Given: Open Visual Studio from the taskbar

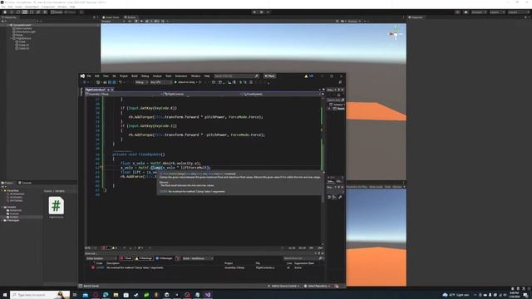Looking at the screenshot, I should point(208,295).
